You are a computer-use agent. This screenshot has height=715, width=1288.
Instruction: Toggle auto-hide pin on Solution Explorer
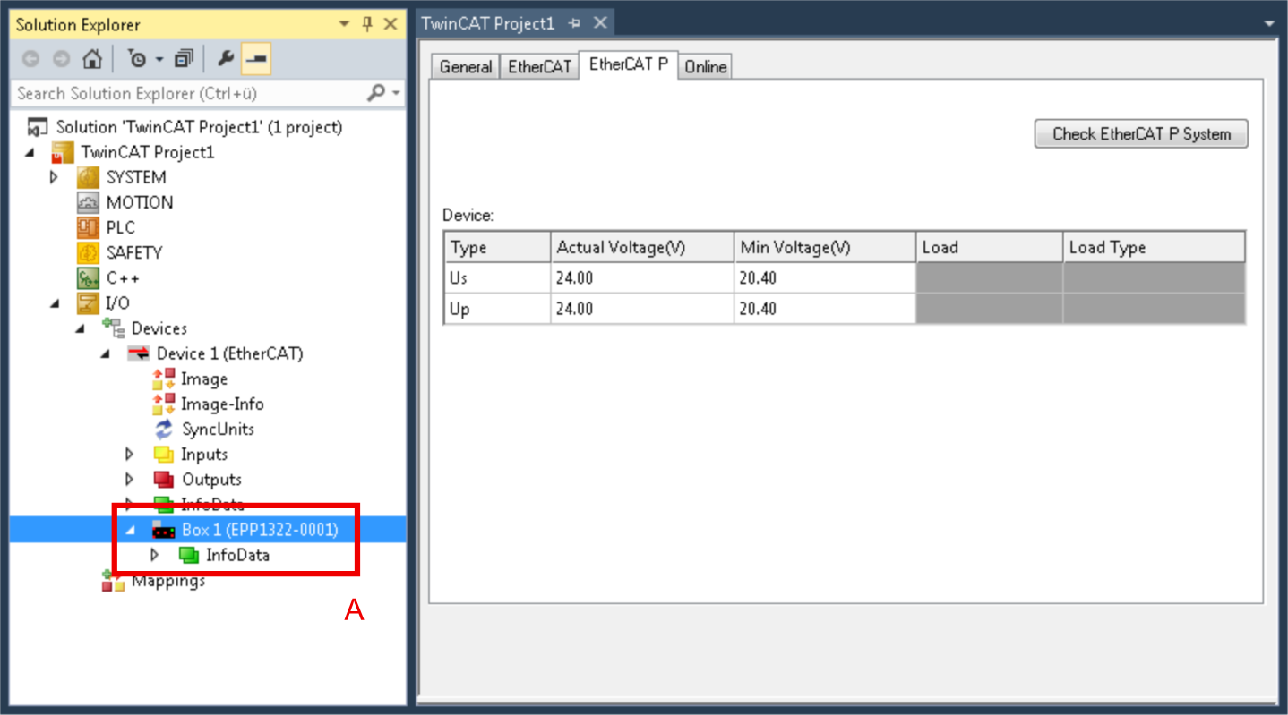coord(367,24)
